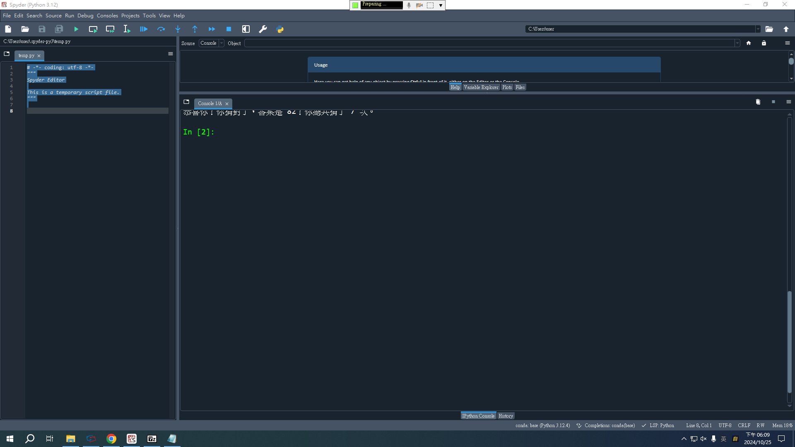This screenshot has height=447, width=795.
Task: Run the current file with the green play icon
Action: (76, 29)
